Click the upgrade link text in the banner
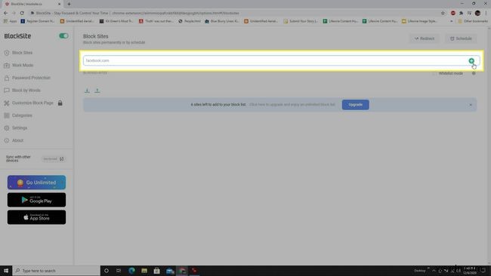 pyautogui.click(x=292, y=104)
